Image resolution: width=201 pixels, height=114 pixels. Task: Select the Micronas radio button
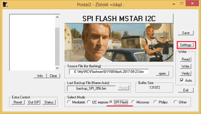(x=133, y=102)
